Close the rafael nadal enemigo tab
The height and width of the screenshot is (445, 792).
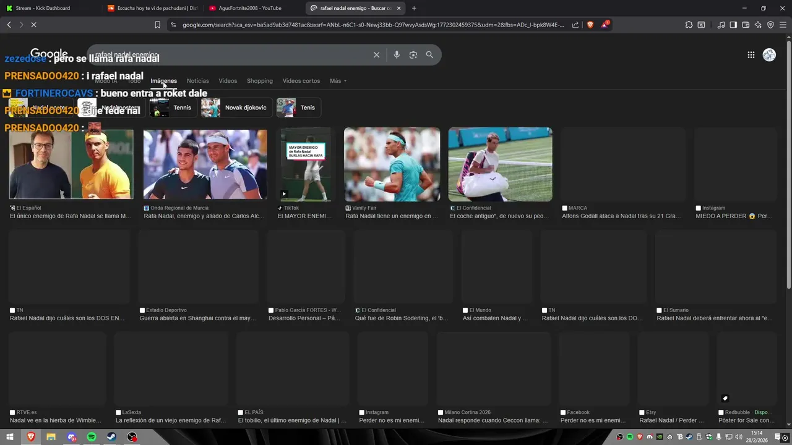tap(398, 8)
